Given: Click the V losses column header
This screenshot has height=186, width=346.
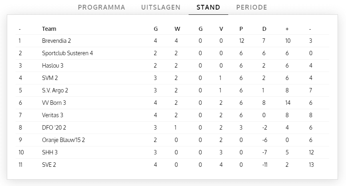Looking at the screenshot, I should (x=221, y=29).
